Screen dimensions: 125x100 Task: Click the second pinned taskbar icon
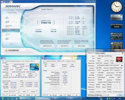(x=12, y=99)
